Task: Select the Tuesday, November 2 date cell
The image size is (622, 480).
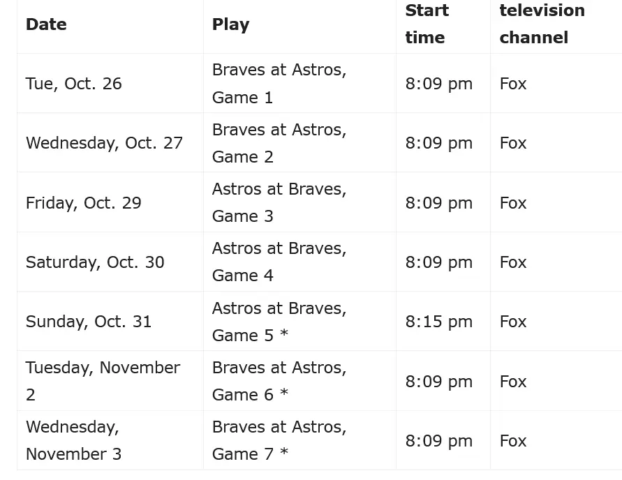Action: click(x=103, y=381)
